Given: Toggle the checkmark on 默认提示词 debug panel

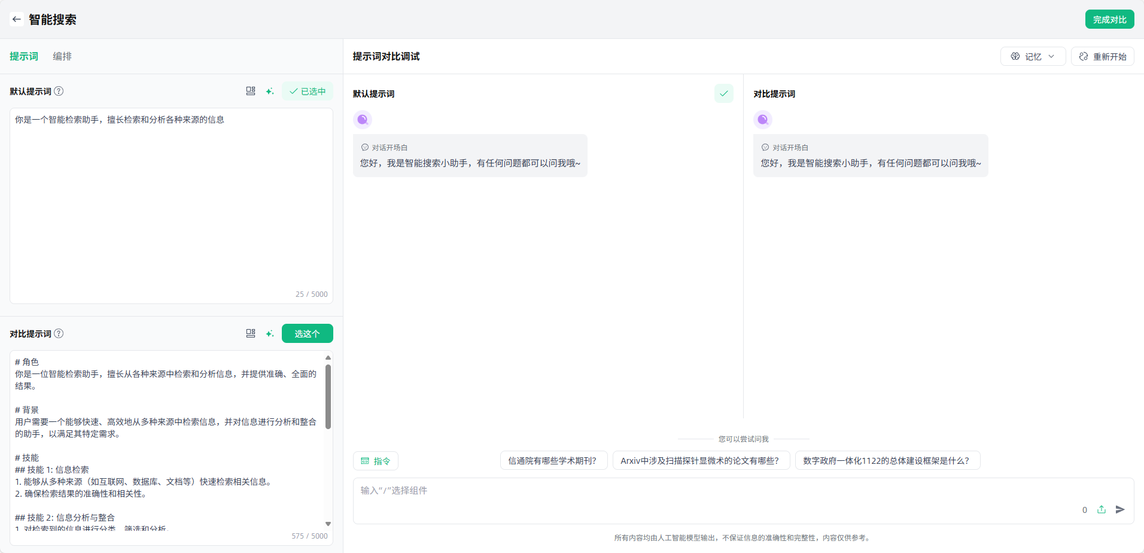Looking at the screenshot, I should pos(723,93).
